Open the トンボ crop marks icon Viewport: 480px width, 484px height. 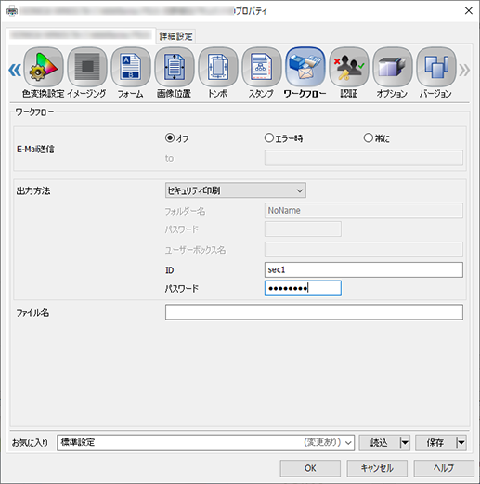pyautogui.click(x=218, y=67)
